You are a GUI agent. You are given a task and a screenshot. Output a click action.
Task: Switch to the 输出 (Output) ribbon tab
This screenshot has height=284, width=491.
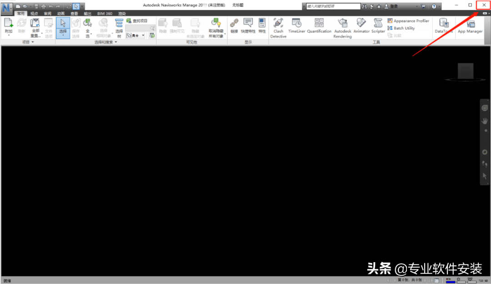click(x=88, y=14)
